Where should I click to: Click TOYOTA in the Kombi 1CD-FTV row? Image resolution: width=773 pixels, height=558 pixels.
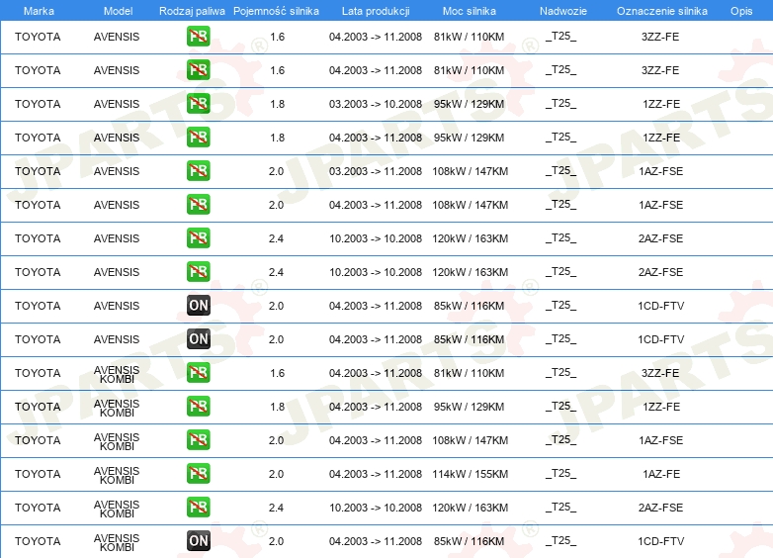click(x=38, y=541)
